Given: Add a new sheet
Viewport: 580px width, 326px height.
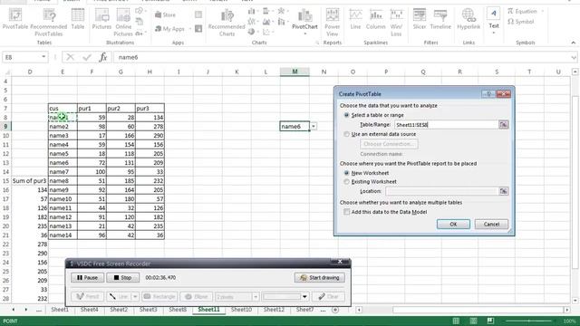Looking at the screenshot, I should click(x=335, y=310).
